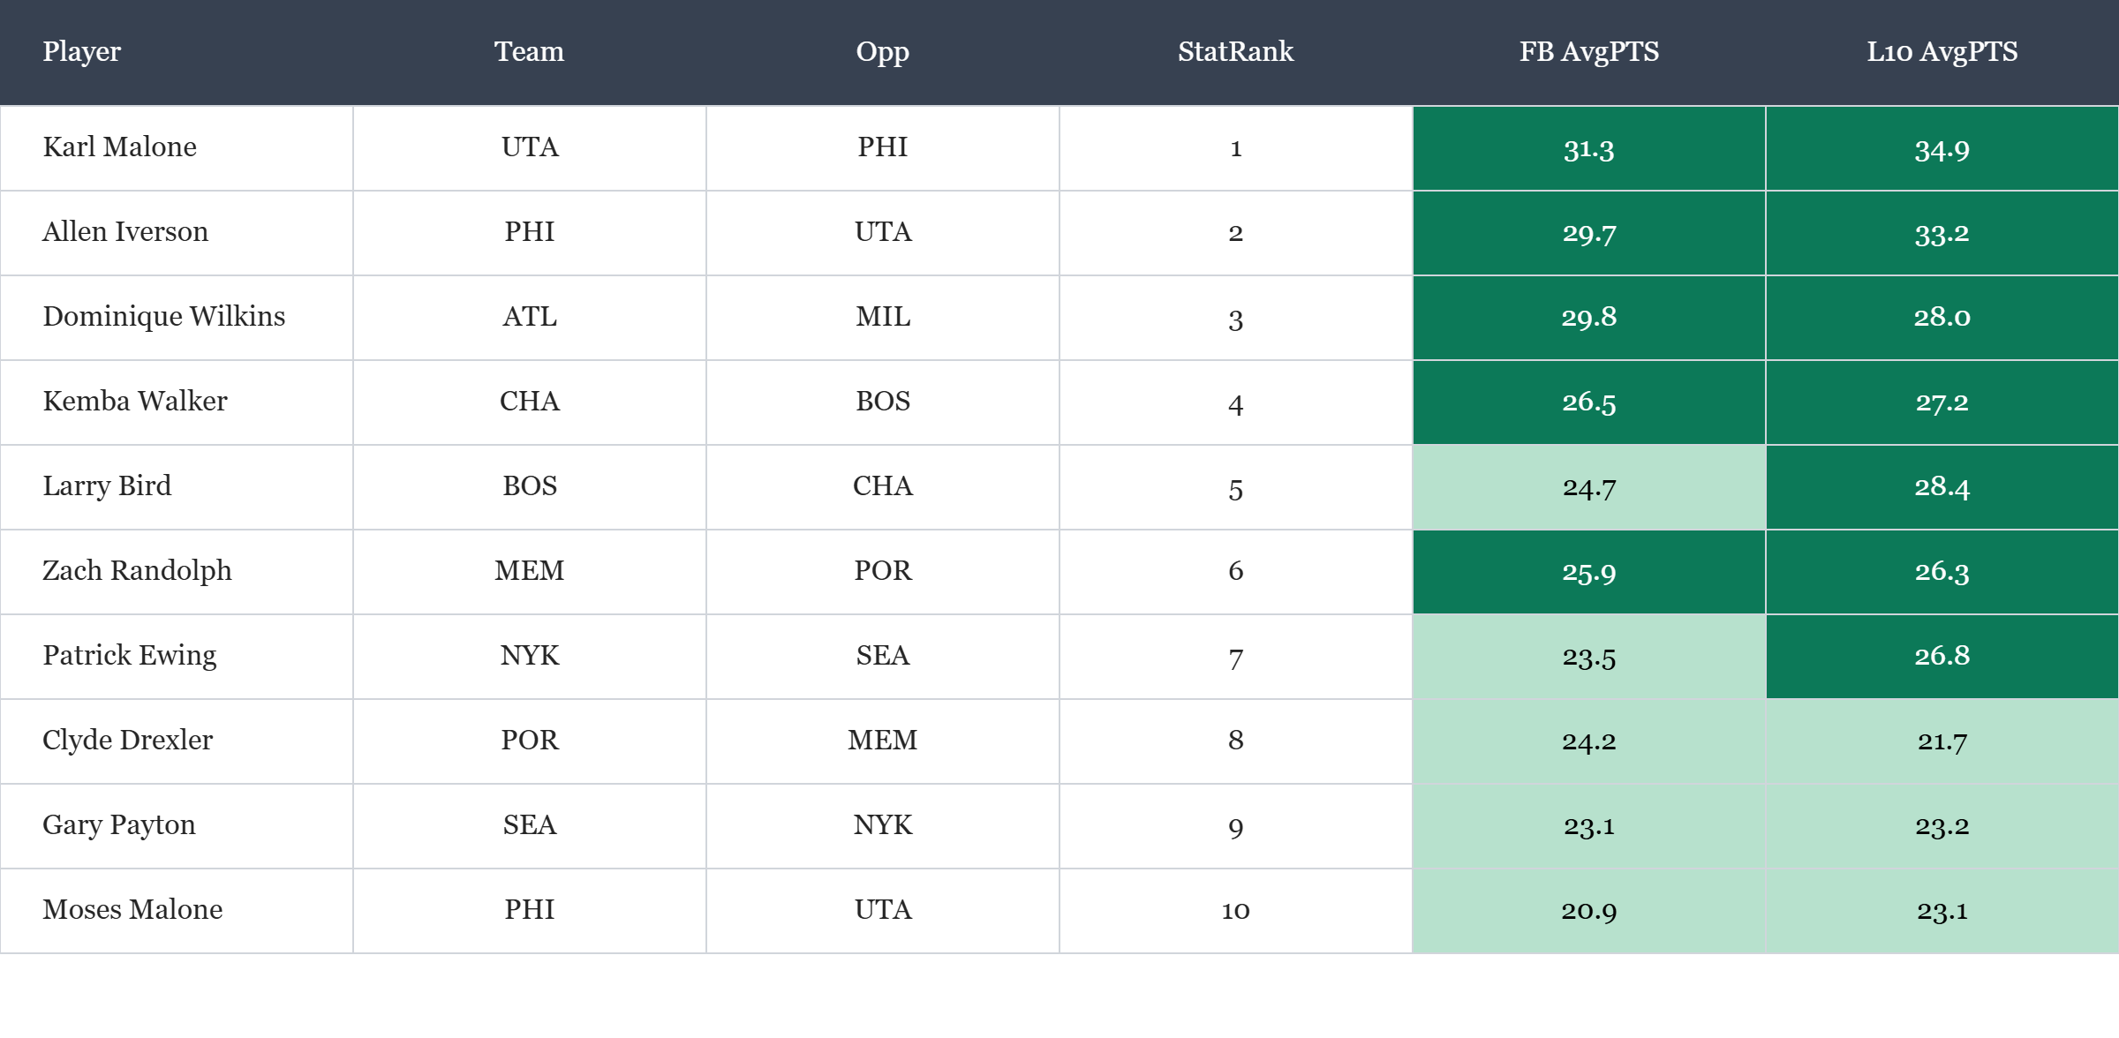Select the L10 AvgPTS column header
This screenshot has width=2119, height=1038.
pyautogui.click(x=1942, y=52)
